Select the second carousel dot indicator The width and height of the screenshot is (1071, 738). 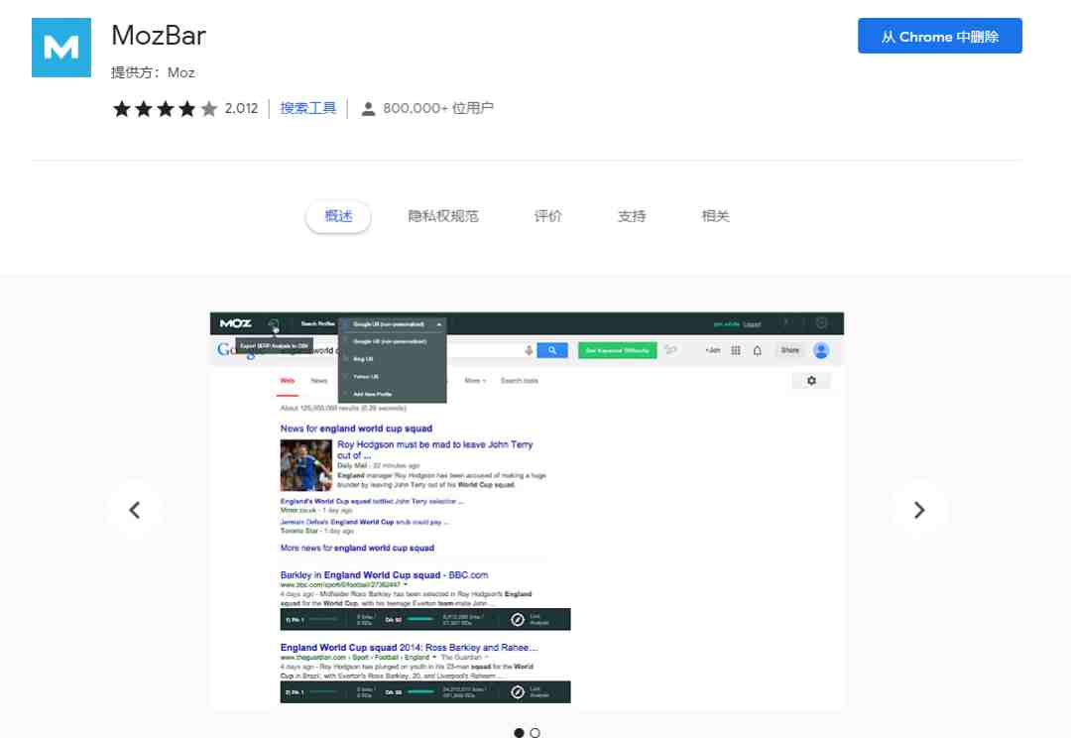(535, 732)
